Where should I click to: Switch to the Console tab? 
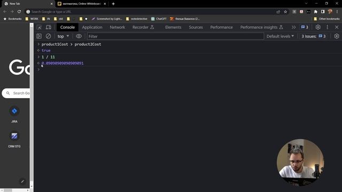point(67,27)
